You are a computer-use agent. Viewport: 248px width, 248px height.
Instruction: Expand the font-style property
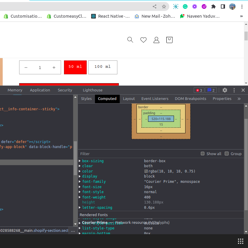(80, 192)
